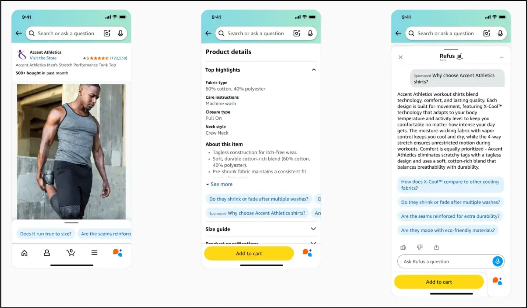Choose 'How does X-Cool compare' suggestion
This screenshot has width=527, height=308.
point(451,185)
